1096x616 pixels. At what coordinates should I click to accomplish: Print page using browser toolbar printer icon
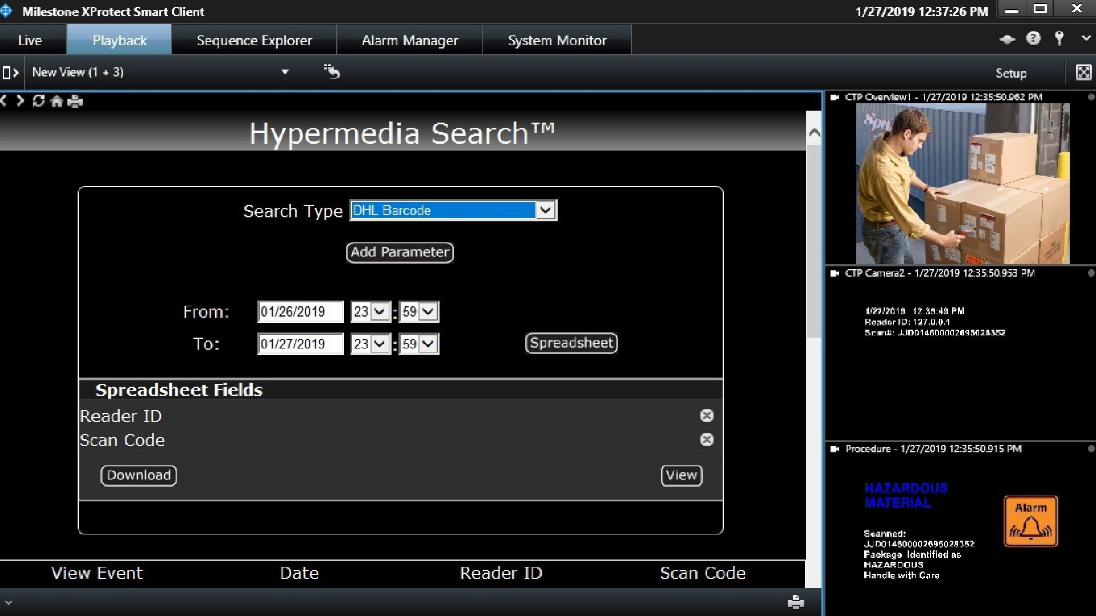pos(75,102)
